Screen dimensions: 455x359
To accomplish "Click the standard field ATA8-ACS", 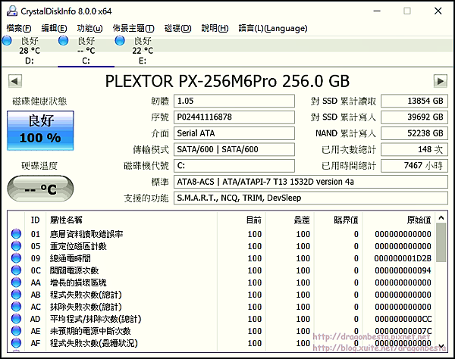I will coord(311,182).
